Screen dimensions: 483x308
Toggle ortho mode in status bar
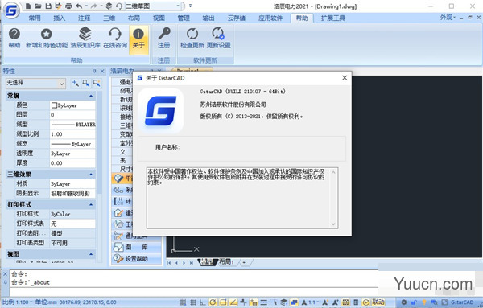tap(202, 302)
